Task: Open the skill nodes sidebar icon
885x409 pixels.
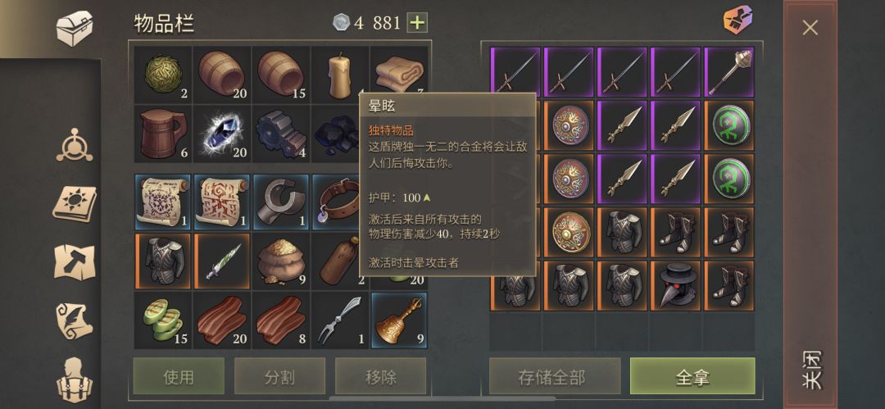Action: pos(74,144)
